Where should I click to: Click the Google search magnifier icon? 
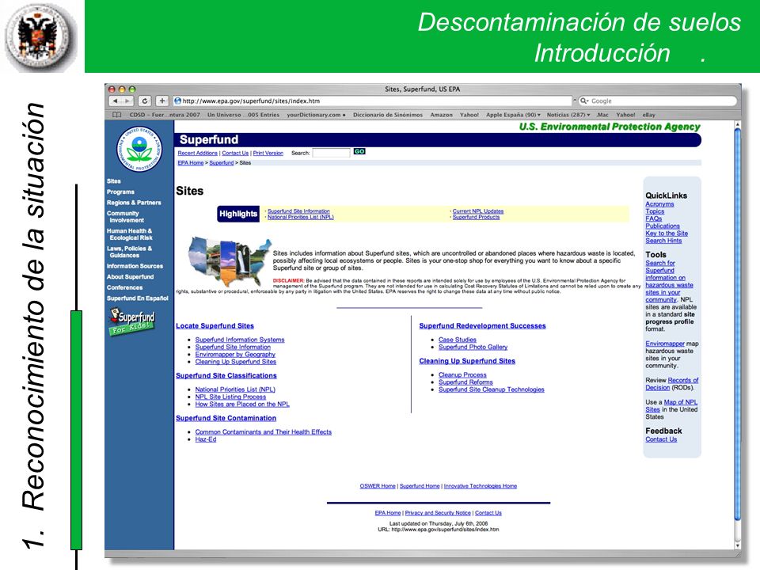pyautogui.click(x=584, y=101)
